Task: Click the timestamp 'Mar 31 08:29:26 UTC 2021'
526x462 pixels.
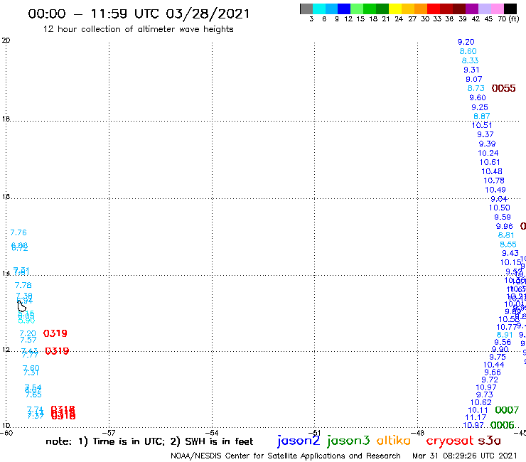Action: click(x=465, y=456)
